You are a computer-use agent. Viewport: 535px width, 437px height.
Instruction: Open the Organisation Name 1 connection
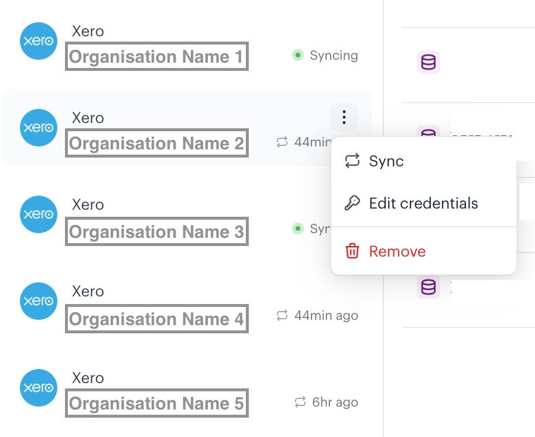click(x=156, y=57)
